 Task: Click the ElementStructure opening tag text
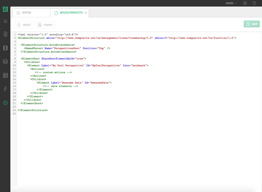tap(31, 38)
